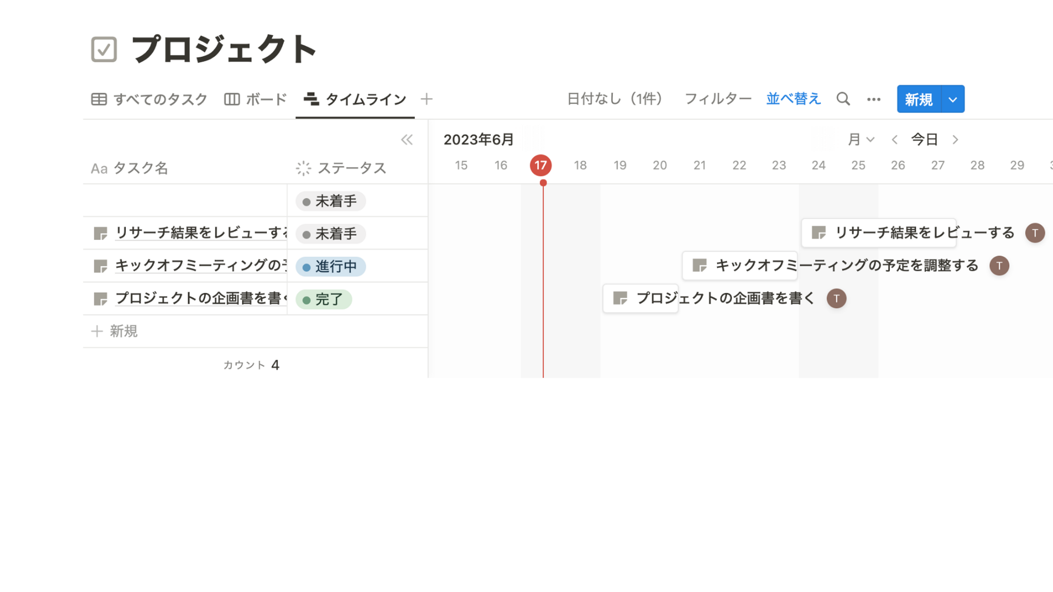Viewport: 1053px width, 592px height.
Task: Go to next period with right chevron
Action: click(x=955, y=139)
